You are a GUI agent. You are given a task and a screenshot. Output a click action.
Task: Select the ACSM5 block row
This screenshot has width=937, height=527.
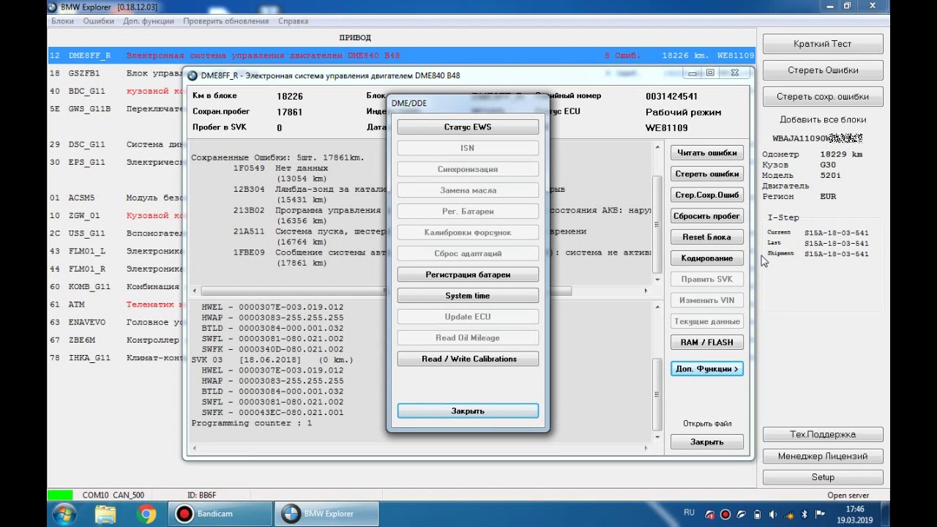pos(115,198)
